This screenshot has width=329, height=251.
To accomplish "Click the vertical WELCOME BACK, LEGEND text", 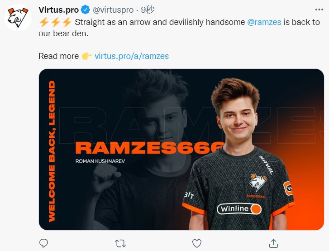I will pyautogui.click(x=52, y=151).
